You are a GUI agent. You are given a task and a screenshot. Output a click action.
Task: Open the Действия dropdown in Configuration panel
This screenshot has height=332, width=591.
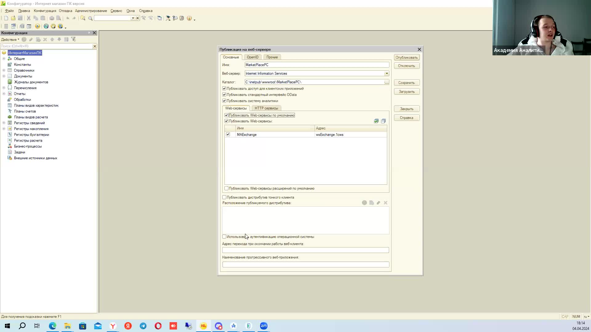10,39
